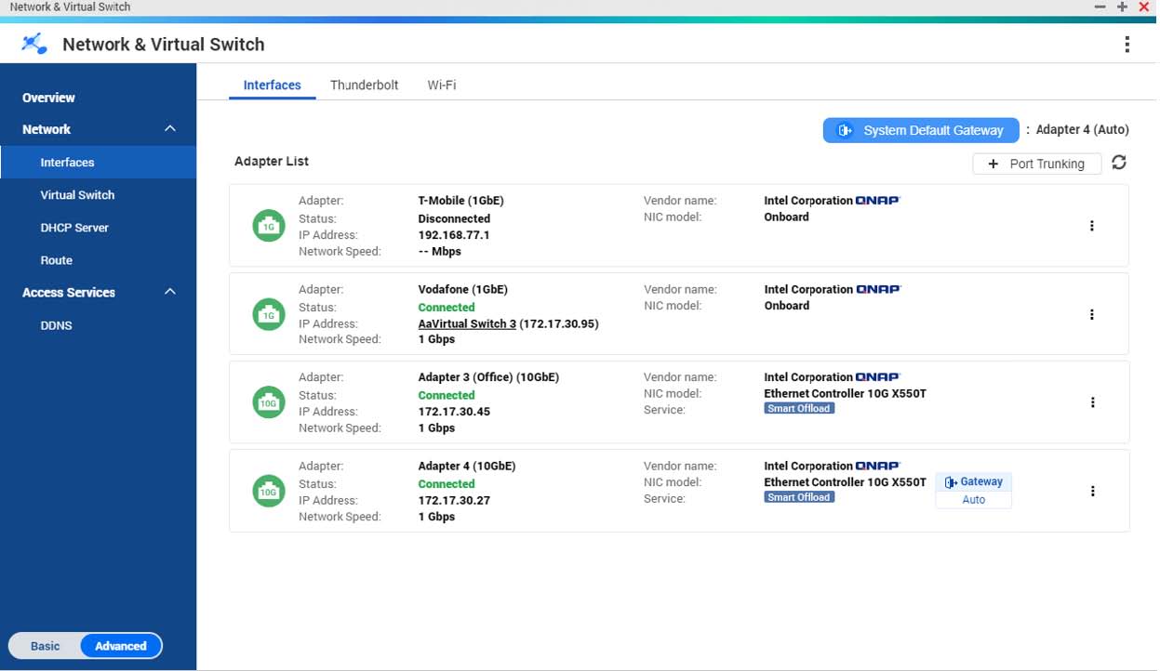Click the Network & Virtual Switch app logo

coord(34,44)
